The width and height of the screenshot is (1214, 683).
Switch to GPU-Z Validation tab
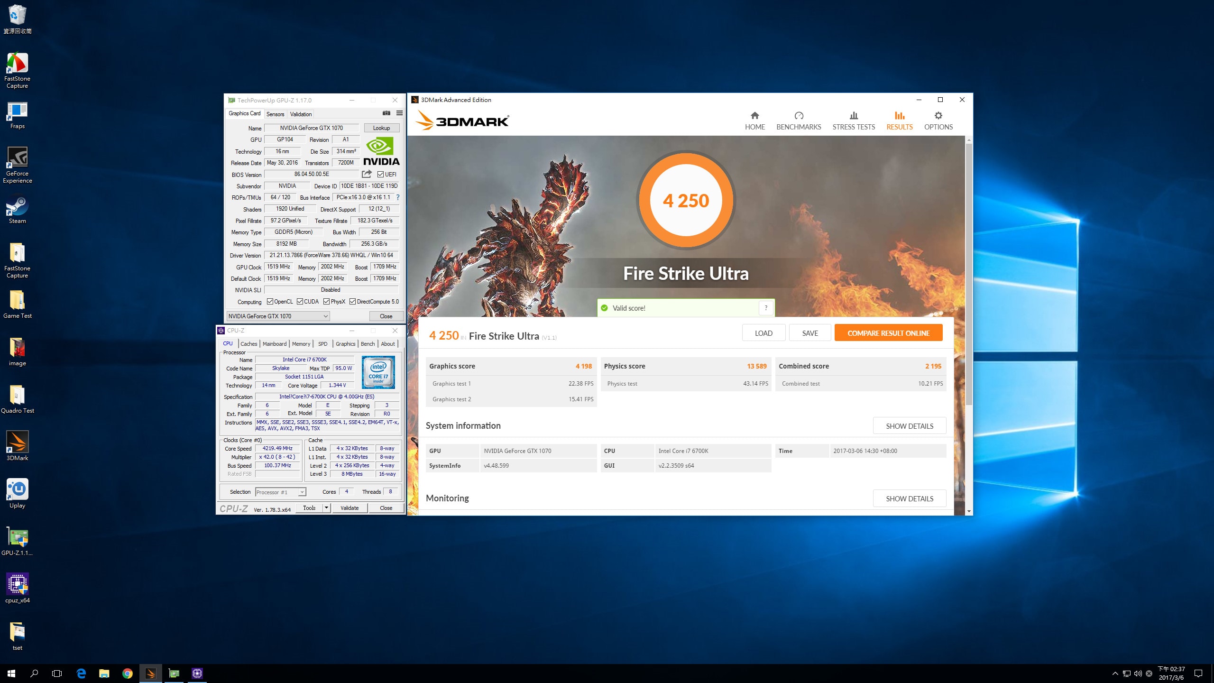(x=301, y=114)
